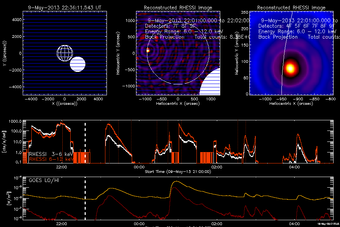Click the "X ((arcsecs))" axis label

tap(65, 103)
